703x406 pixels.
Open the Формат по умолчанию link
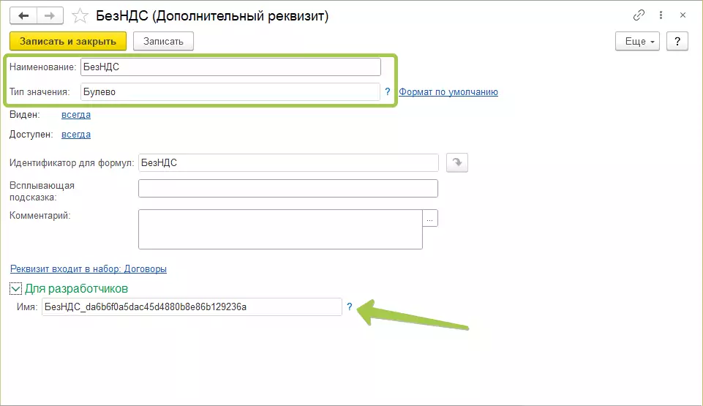pyautogui.click(x=448, y=92)
